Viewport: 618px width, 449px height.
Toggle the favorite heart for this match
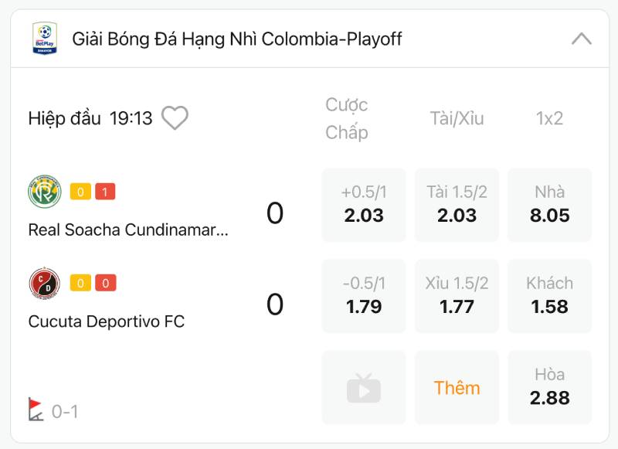175,118
